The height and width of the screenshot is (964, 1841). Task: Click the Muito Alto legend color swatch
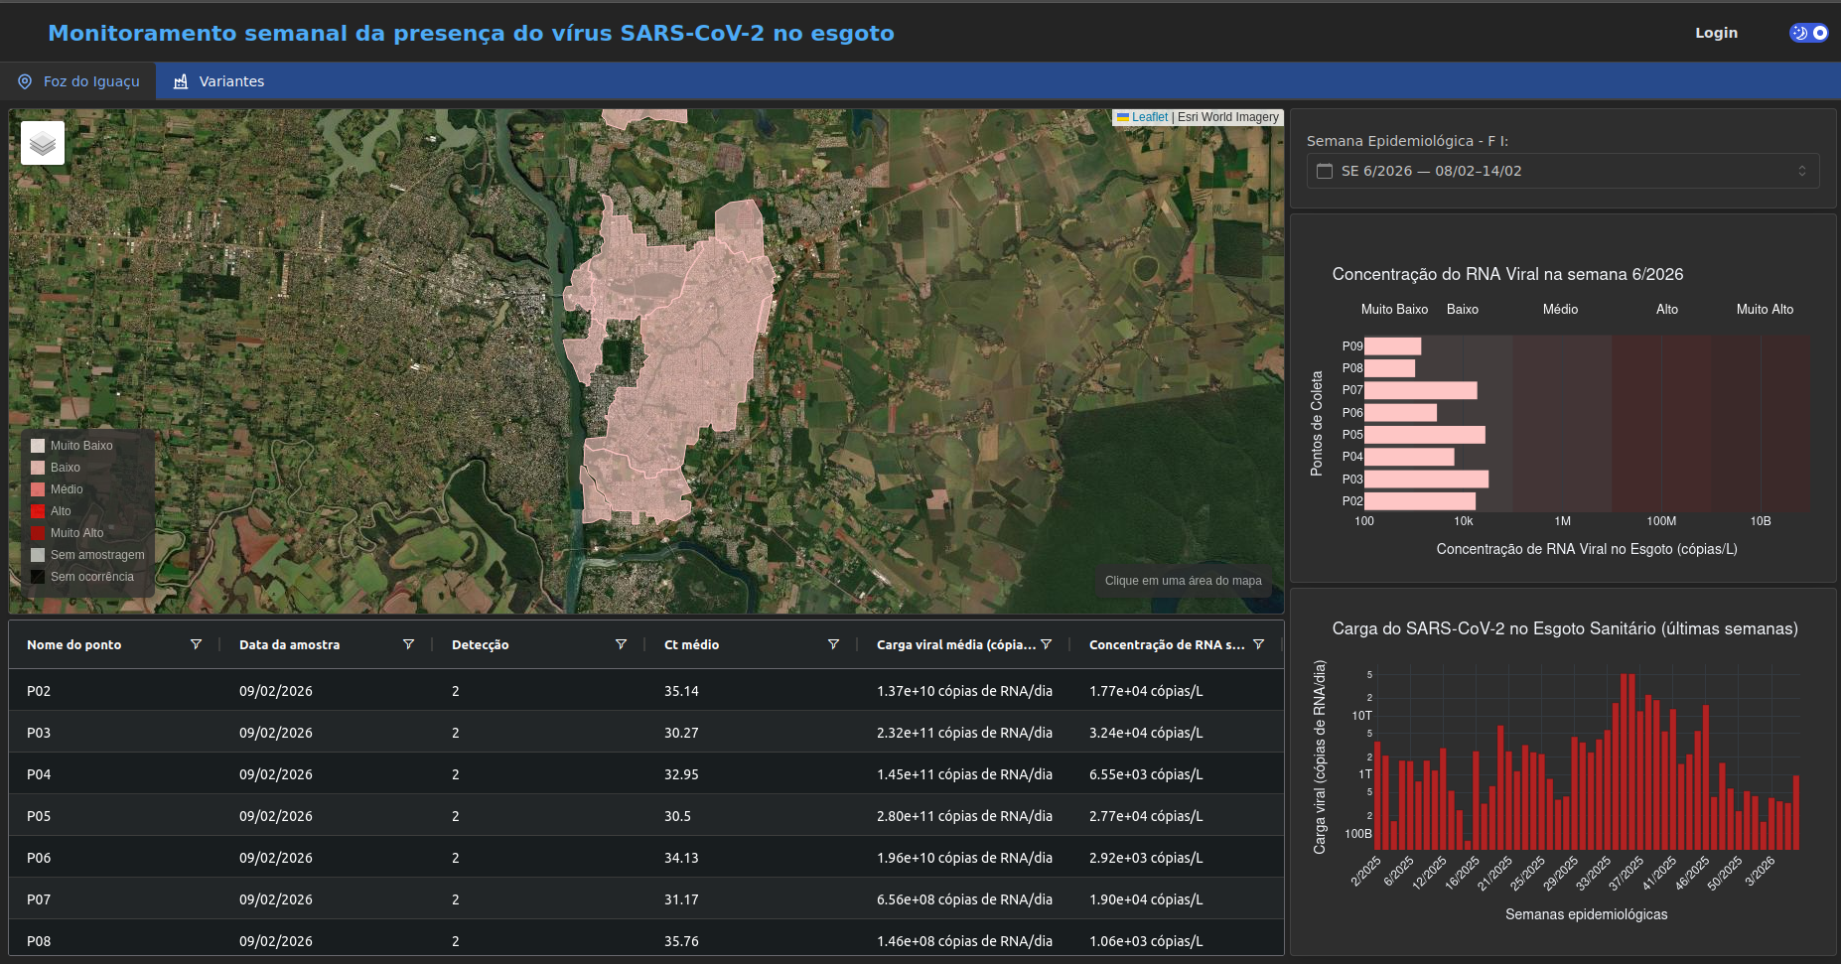coord(38,533)
